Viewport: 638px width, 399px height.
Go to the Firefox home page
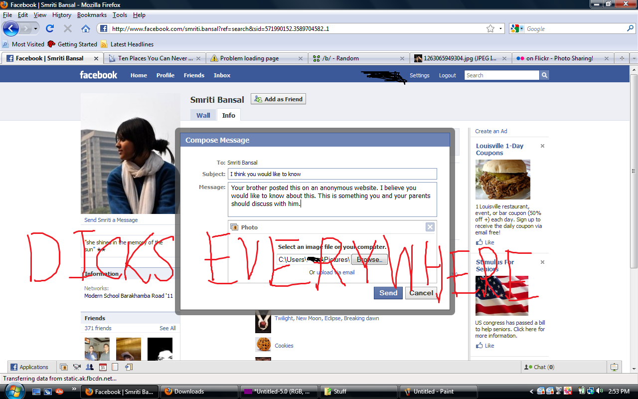tap(86, 28)
